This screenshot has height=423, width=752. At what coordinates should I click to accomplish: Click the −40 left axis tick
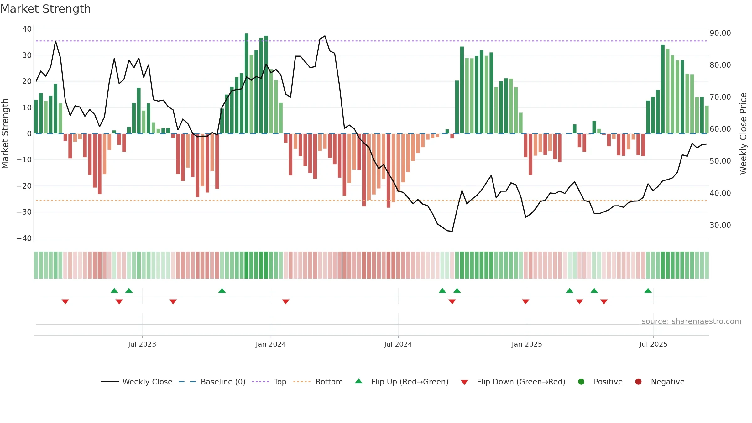point(24,238)
